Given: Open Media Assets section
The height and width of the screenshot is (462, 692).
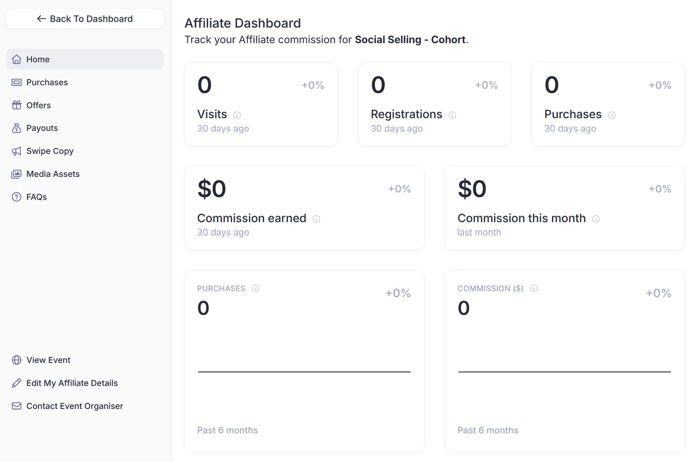Looking at the screenshot, I should click(x=85, y=174).
